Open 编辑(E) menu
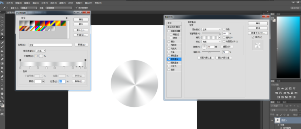Viewport: 301px width, 129px height. click(19, 3)
